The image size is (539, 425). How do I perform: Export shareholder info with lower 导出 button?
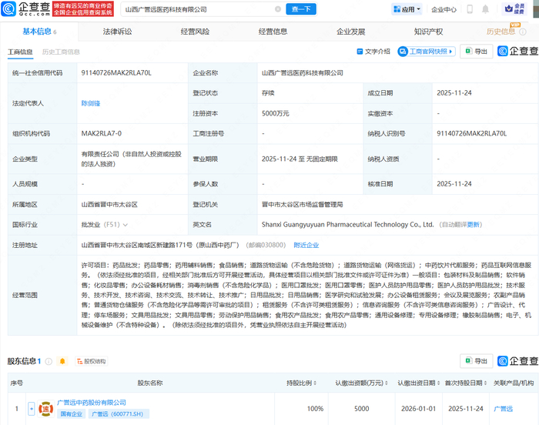[476, 361]
